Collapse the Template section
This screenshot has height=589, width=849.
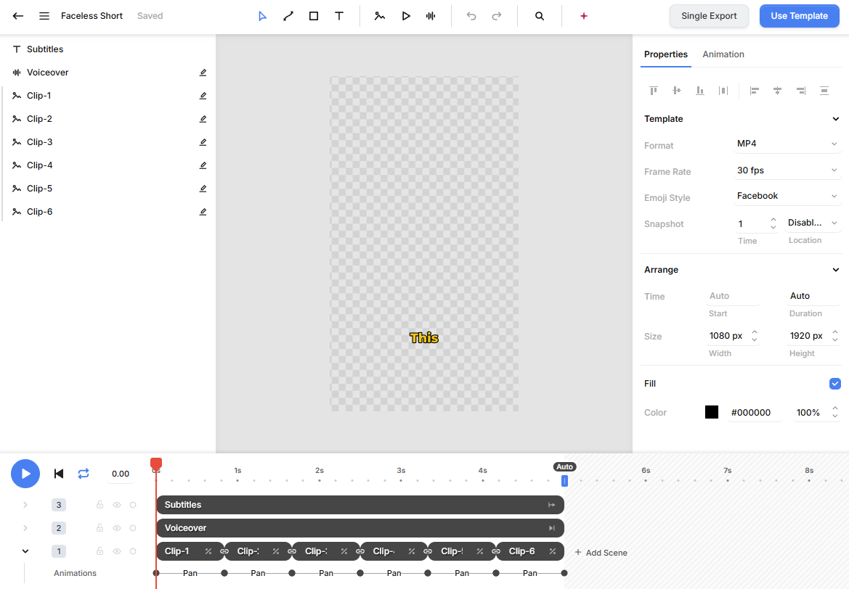(x=835, y=119)
